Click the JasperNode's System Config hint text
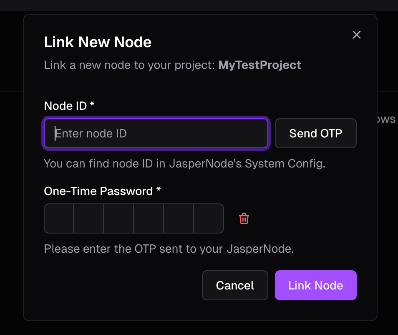The height and width of the screenshot is (335, 398). 184,163
